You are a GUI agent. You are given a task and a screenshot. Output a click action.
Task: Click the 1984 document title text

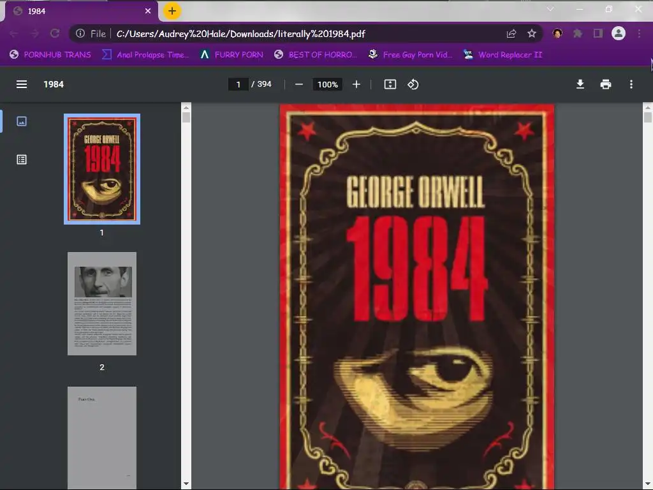point(54,85)
